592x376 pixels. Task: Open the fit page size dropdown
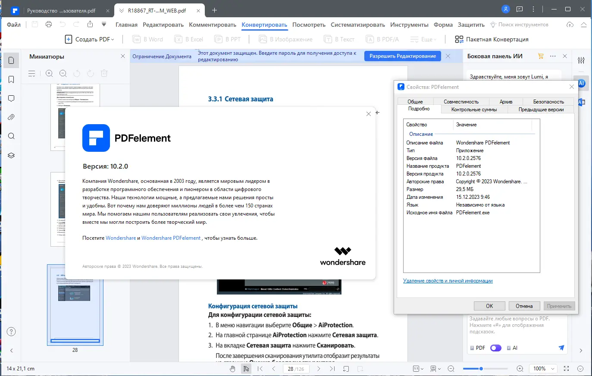point(418,369)
